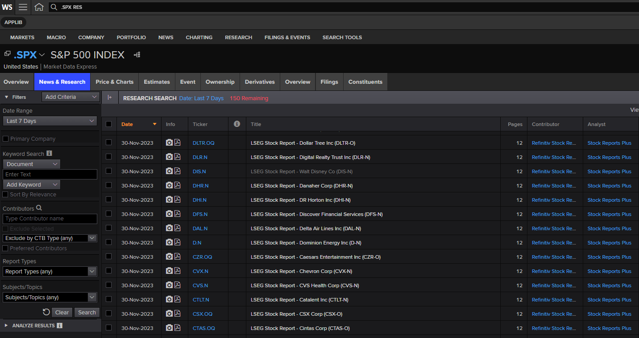
Task: Click the reset arrow icon beside Clear
Action: tap(46, 312)
